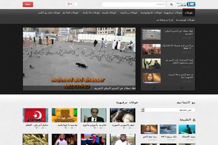Open the cartoon feast table video thumbnail
Viewport: 218px width, 145px height.
point(65,115)
